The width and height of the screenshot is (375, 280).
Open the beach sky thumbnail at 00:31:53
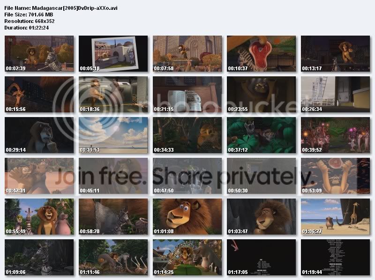113,135
